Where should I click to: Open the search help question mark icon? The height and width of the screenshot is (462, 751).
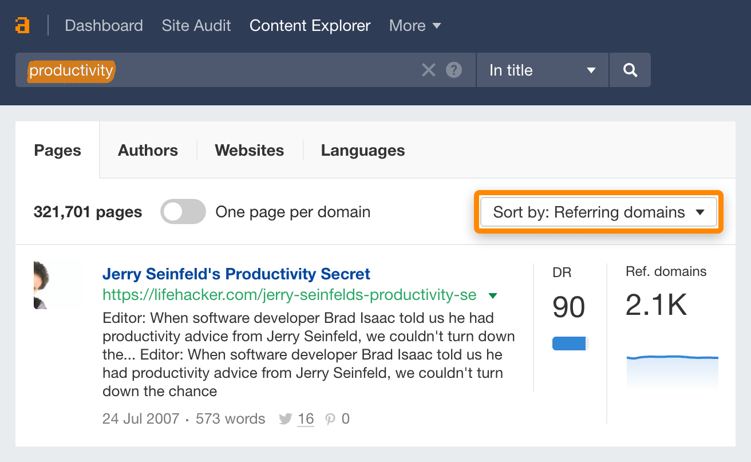pos(454,70)
